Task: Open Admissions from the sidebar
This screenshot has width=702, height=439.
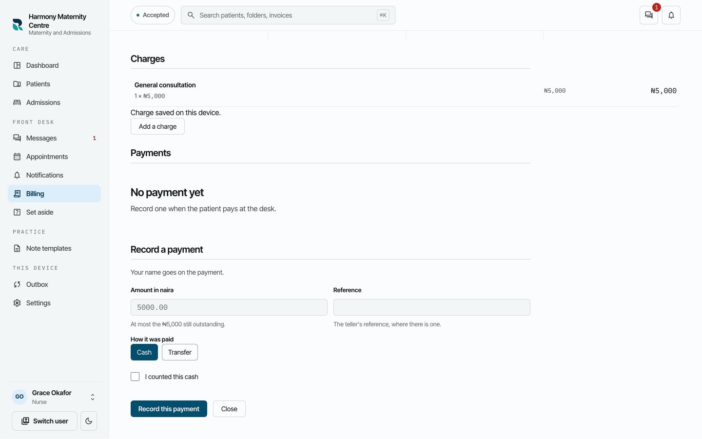Action: click(x=54, y=102)
